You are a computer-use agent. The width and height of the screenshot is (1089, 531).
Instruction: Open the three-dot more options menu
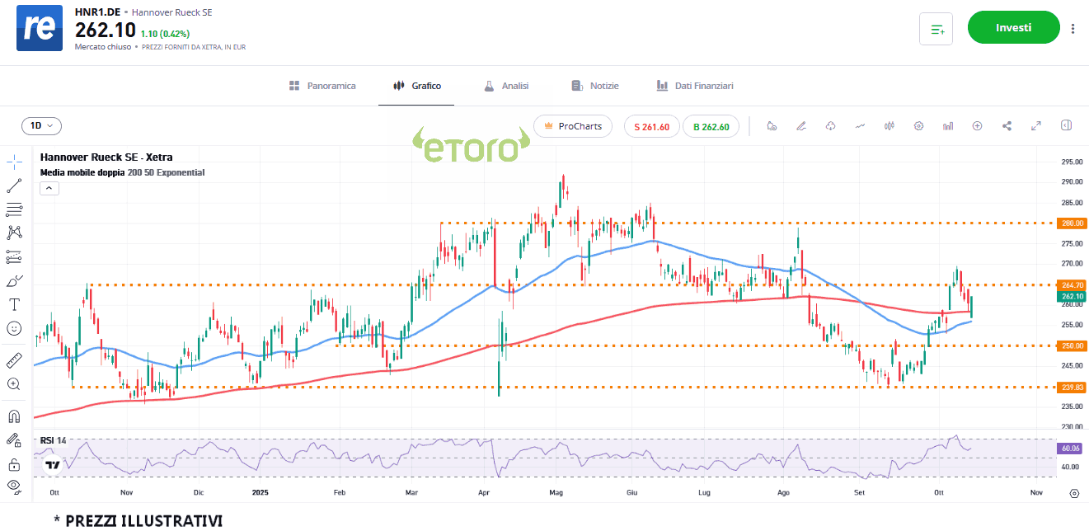tap(1073, 29)
